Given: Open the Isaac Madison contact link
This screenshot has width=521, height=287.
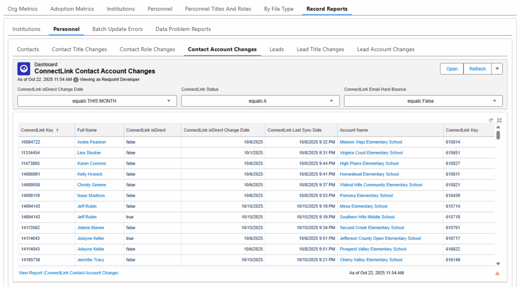Looking at the screenshot, I should (x=91, y=196).
